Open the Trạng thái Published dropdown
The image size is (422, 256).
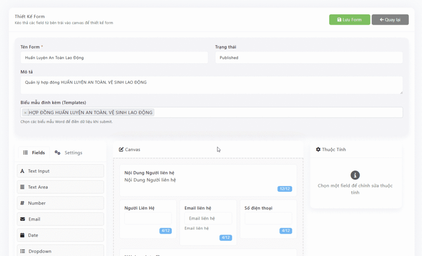pyautogui.click(x=309, y=58)
